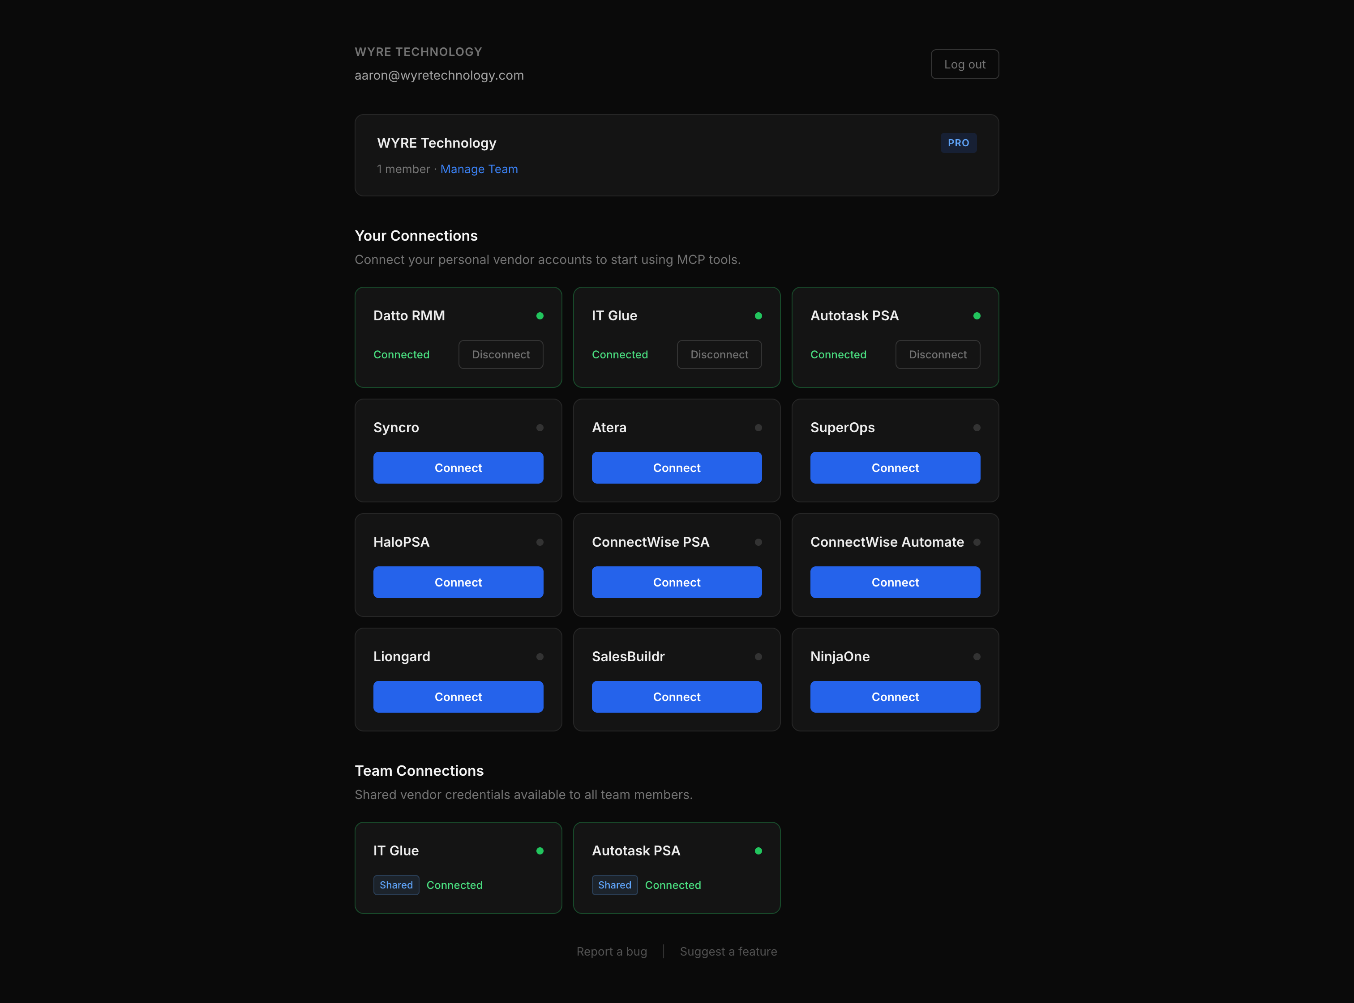Report a bug via the footer link
The height and width of the screenshot is (1003, 1354).
[x=612, y=952]
